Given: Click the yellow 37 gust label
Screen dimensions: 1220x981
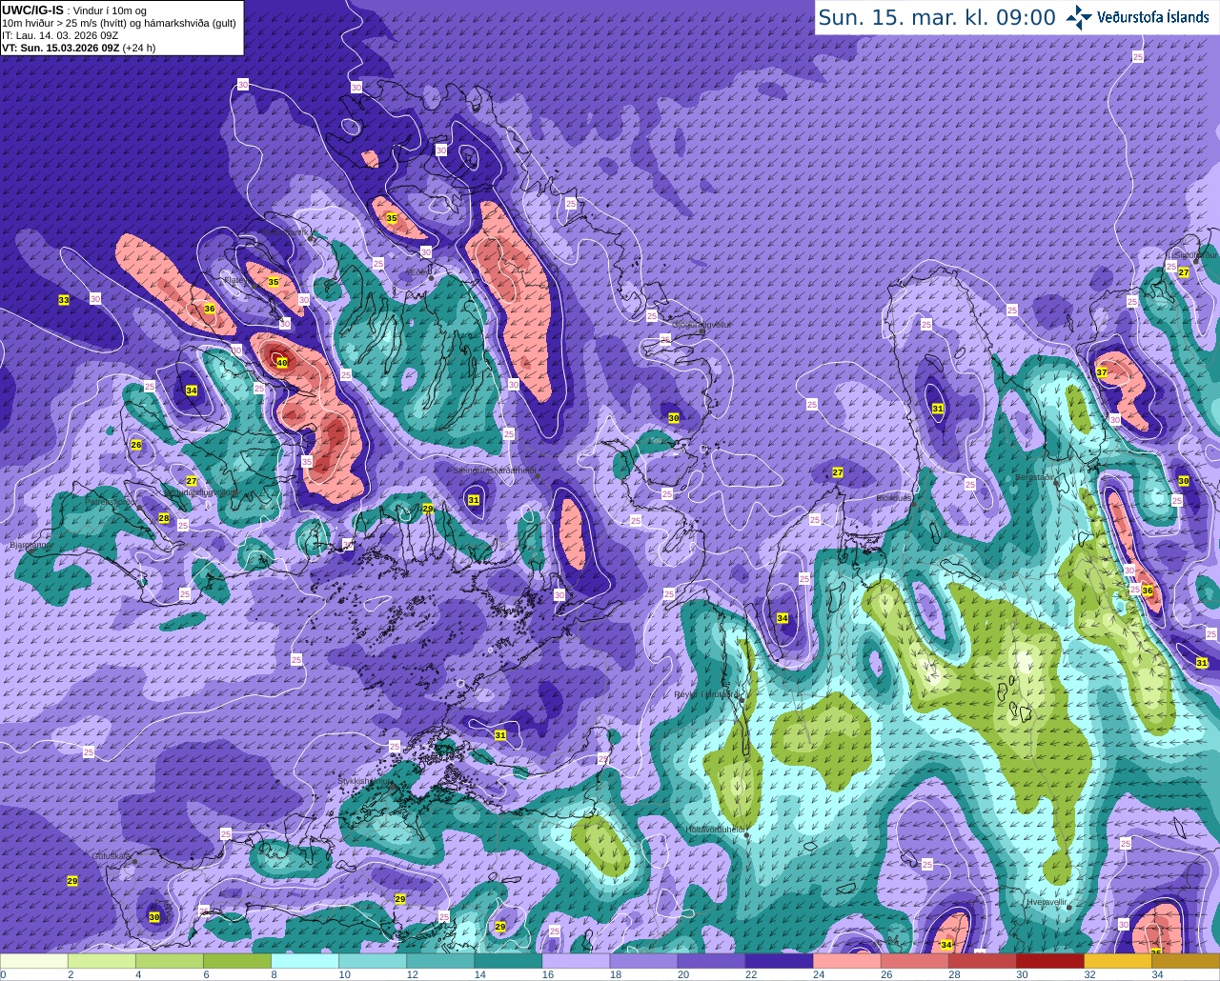Looking at the screenshot, I should pos(1102,372).
